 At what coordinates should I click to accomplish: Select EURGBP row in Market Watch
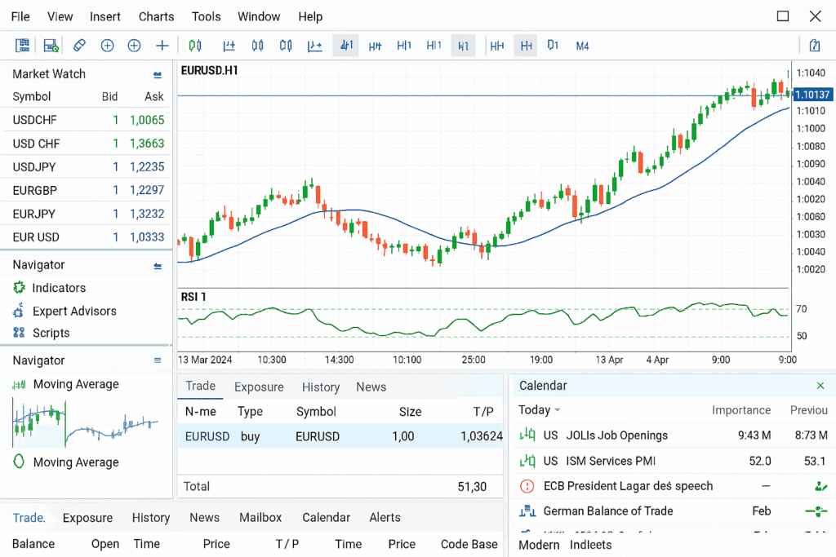[x=87, y=190]
